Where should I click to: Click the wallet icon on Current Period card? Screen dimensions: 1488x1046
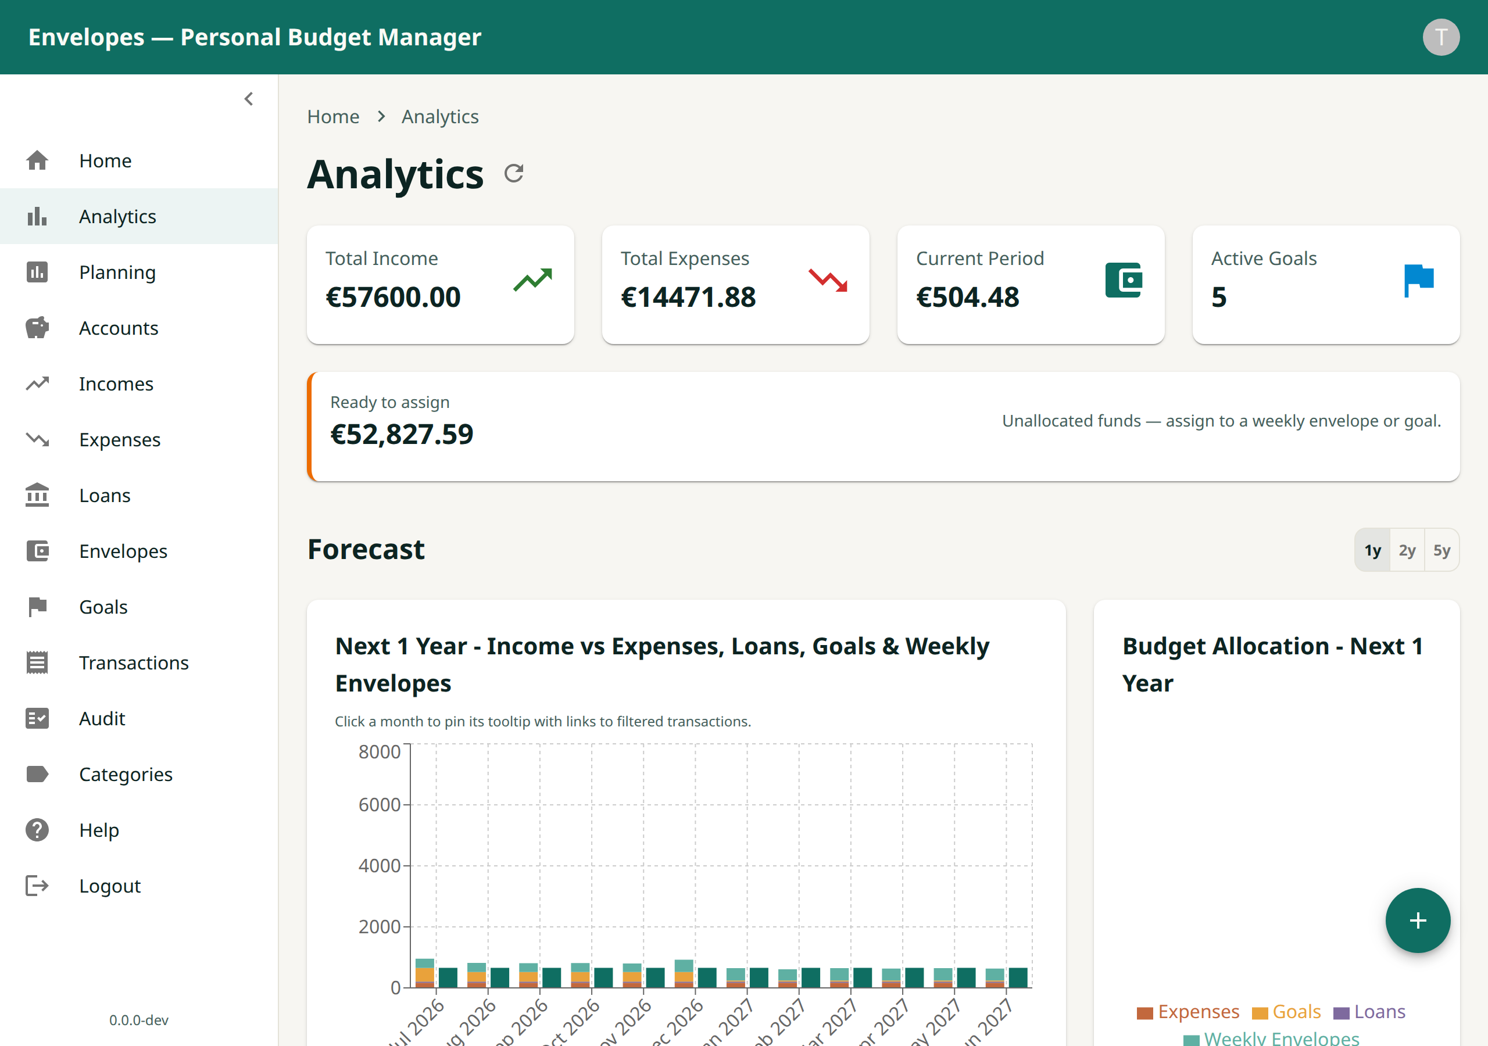pos(1124,280)
